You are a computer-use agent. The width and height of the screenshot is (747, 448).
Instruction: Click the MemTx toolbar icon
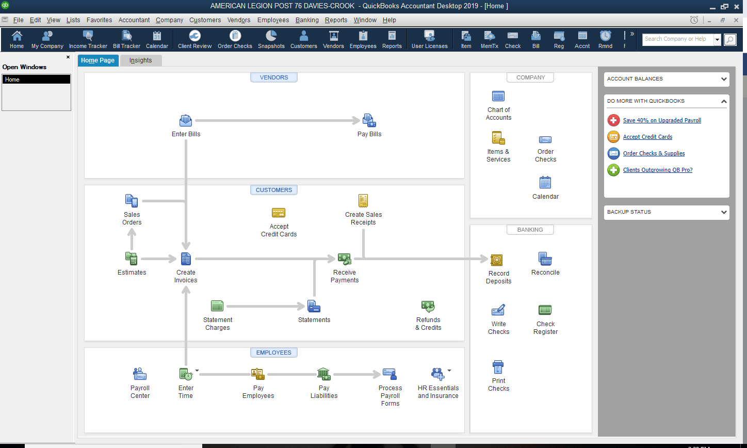pos(489,39)
